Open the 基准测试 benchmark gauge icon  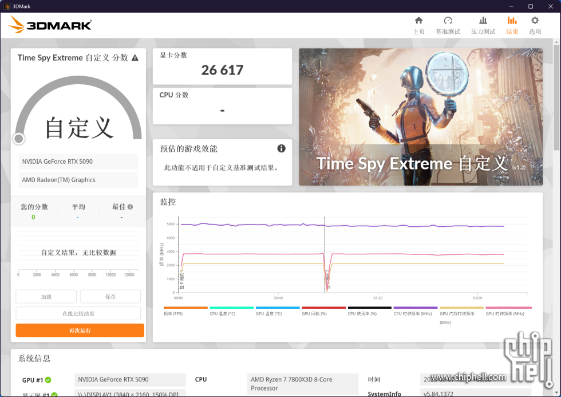point(448,21)
